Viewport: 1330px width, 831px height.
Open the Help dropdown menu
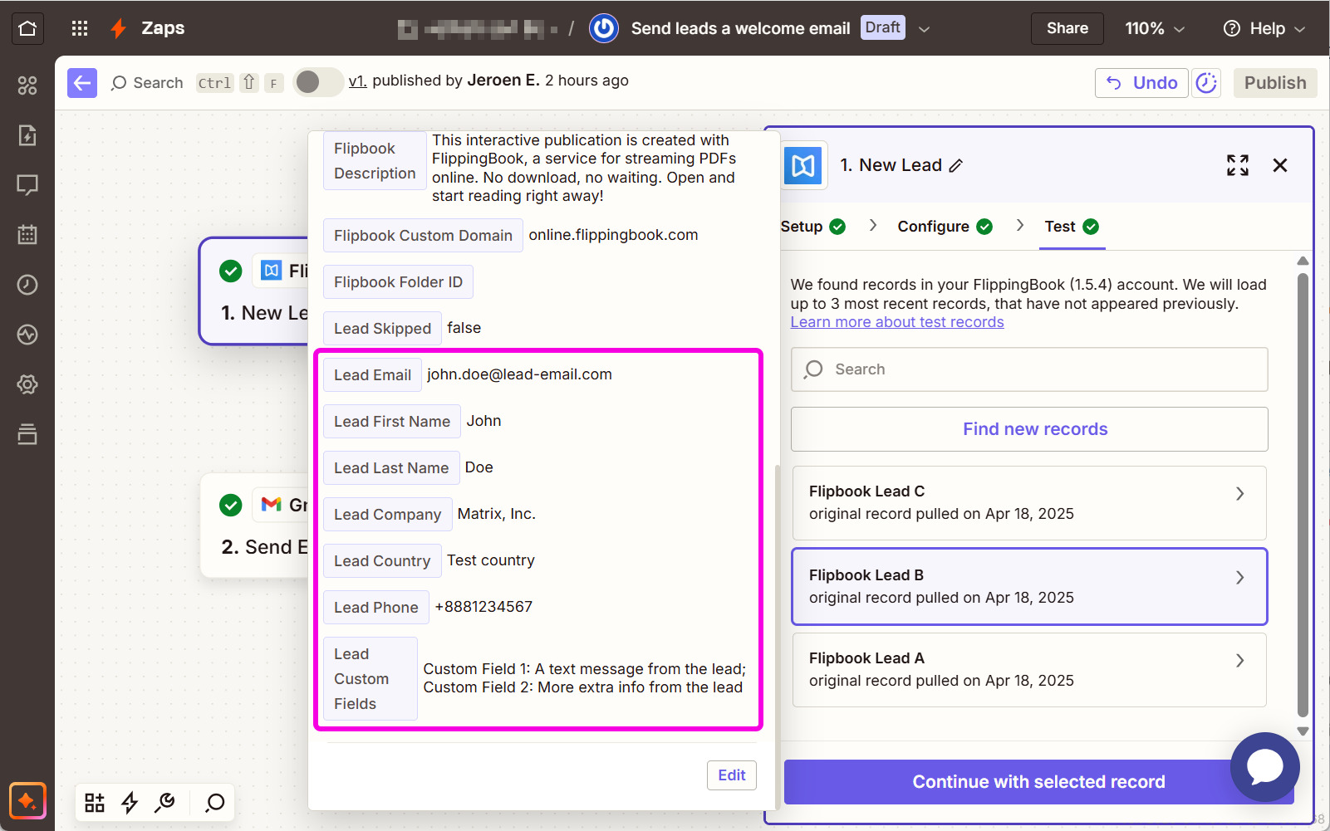(1264, 28)
